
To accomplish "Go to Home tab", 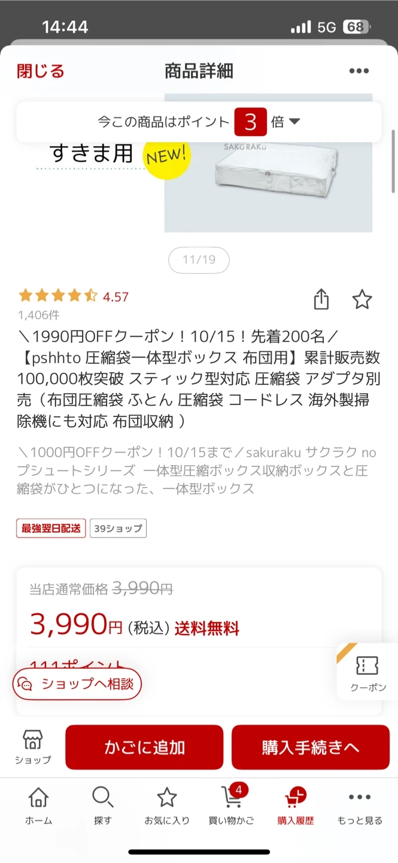I will (38, 805).
